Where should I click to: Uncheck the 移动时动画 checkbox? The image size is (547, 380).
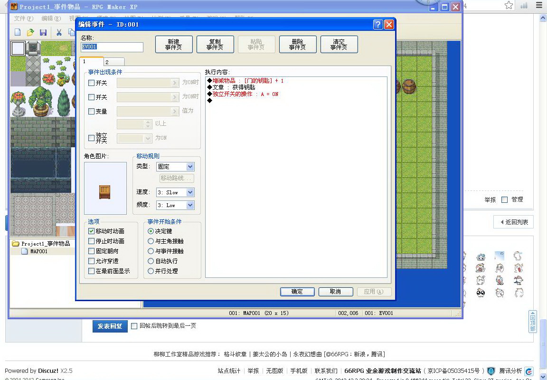91,231
